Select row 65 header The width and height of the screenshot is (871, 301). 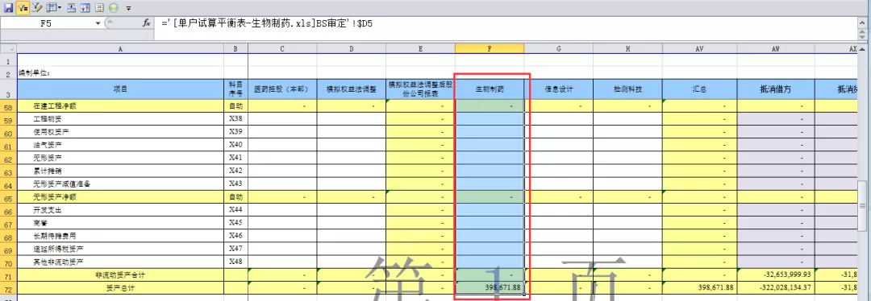click(8, 197)
